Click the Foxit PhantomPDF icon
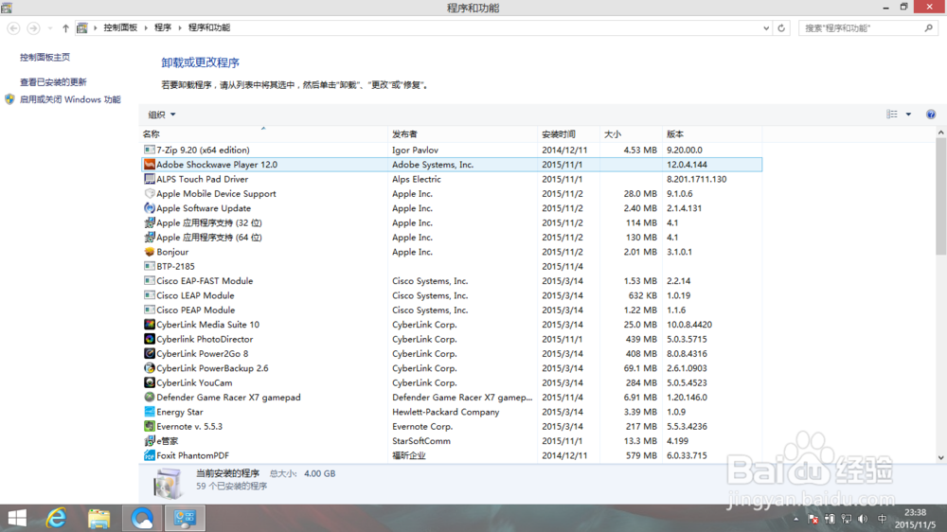Screen dimensions: 947x532 pos(150,455)
